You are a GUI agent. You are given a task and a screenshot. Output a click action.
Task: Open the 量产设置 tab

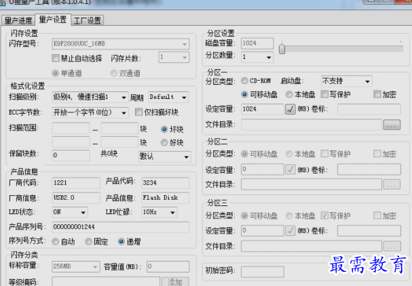click(53, 20)
